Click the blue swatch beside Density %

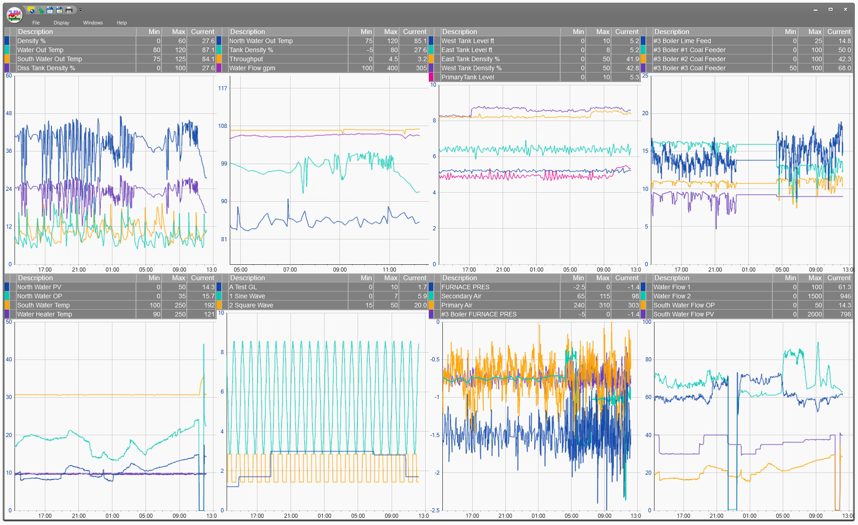[7, 41]
